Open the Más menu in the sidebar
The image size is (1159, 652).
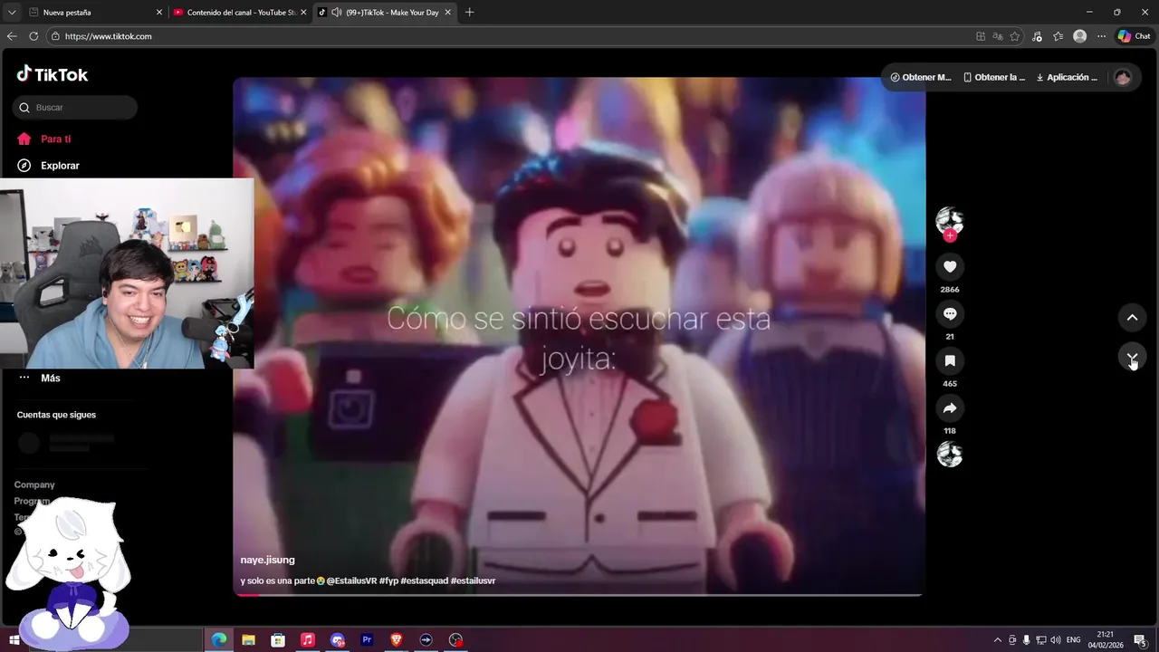coord(39,378)
